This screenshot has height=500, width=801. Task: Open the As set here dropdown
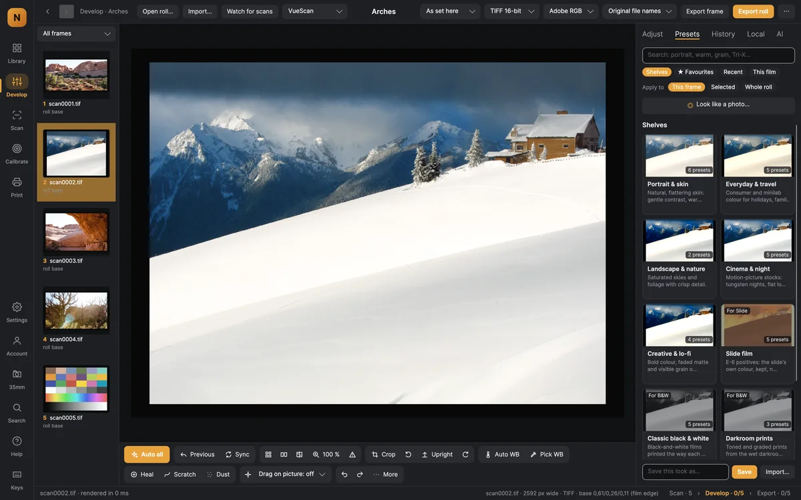coord(450,11)
